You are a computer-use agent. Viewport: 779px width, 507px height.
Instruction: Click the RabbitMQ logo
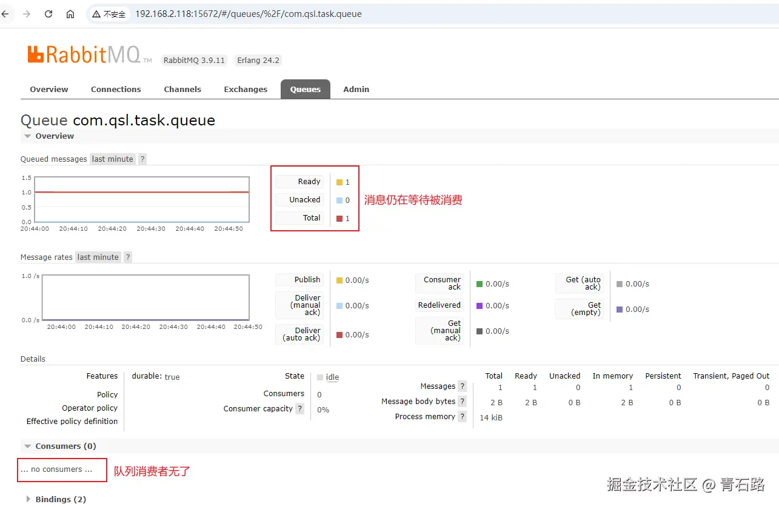click(85, 55)
